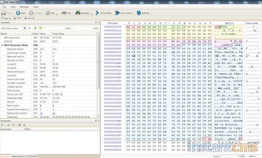Viewport: 262px width, 158px height.
Task: Click the third Bookmarks toolbar icon
Action: (x=13, y=125)
